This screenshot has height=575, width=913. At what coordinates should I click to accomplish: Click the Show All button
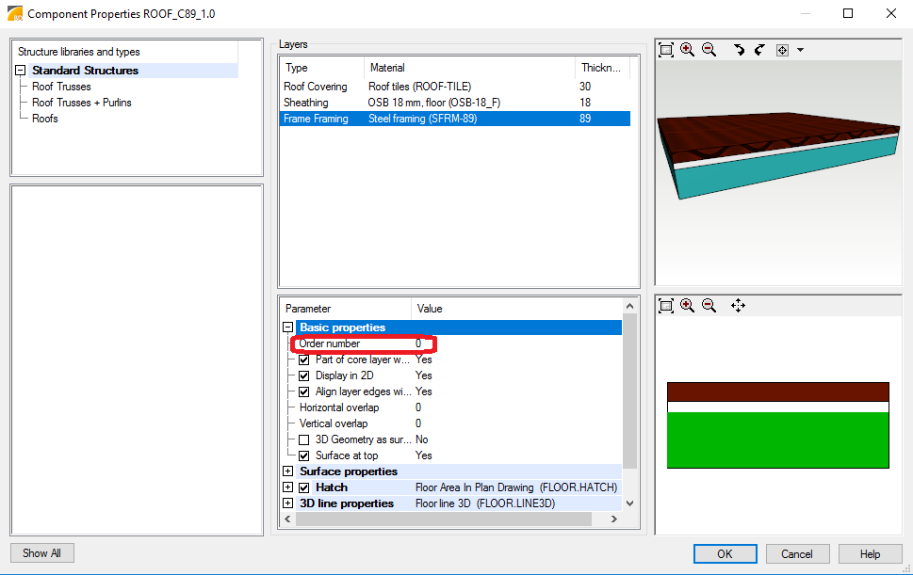(x=41, y=553)
